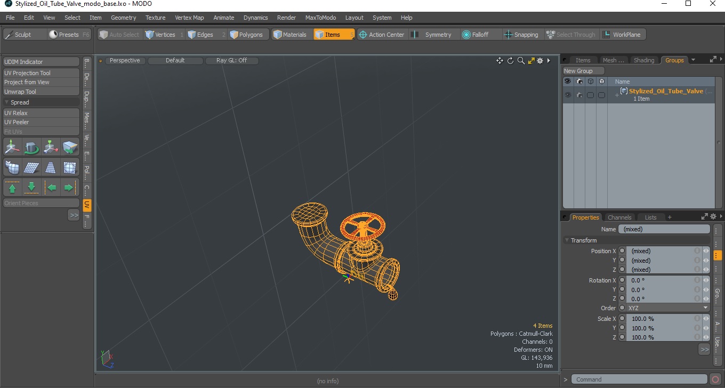The height and width of the screenshot is (388, 725).
Task: Open the Sculpt tools button
Action: [x=25, y=35]
